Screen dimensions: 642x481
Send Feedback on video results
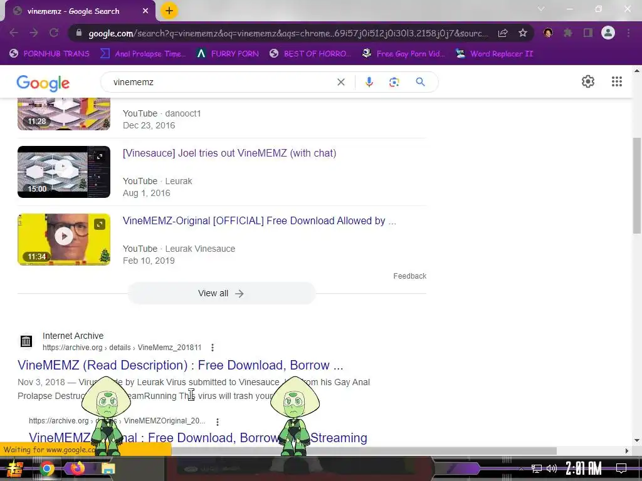coord(409,276)
